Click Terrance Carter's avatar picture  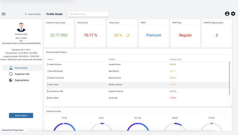[x=21, y=27]
